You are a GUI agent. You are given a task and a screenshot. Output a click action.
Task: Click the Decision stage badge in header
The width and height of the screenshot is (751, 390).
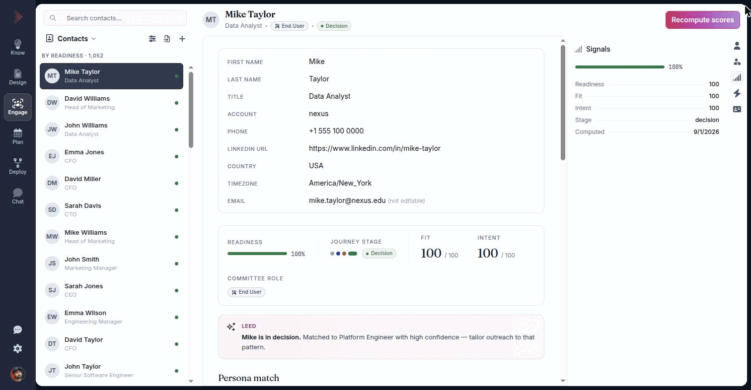(334, 26)
